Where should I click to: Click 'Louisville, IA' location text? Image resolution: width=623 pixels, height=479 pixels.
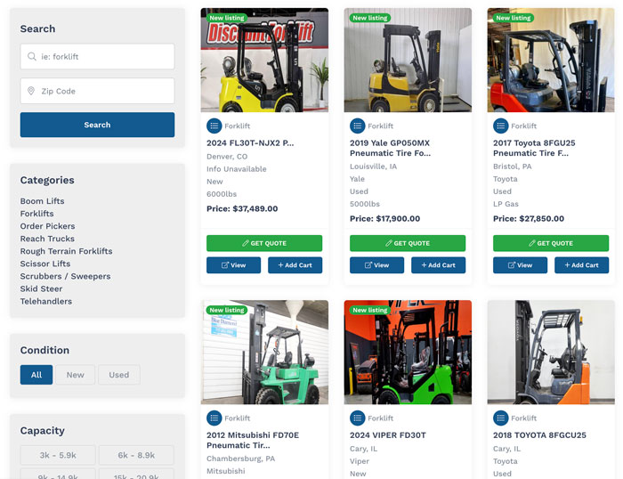[374, 166]
